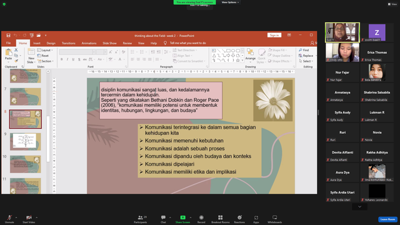Toggle text shadow button
Image resolution: width=400 pixels, height=225 pixels.
click(79, 59)
